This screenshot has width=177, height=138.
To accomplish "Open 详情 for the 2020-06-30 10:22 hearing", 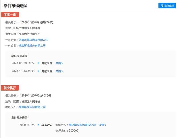I will 59,63.
